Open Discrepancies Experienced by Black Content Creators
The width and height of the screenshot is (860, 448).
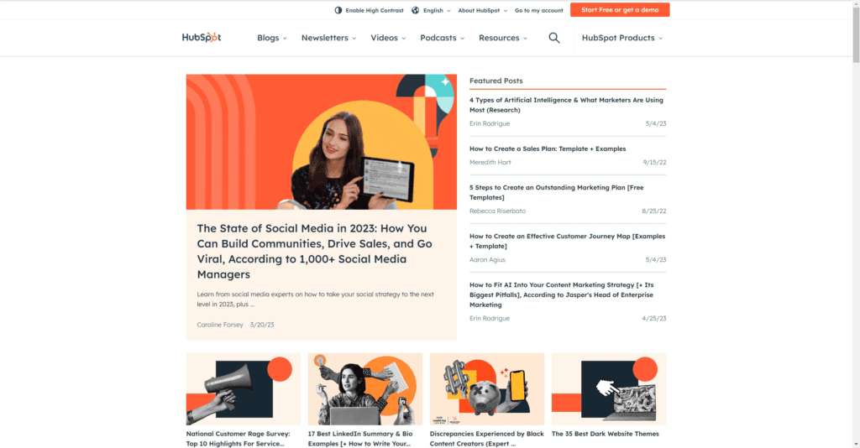pos(486,439)
